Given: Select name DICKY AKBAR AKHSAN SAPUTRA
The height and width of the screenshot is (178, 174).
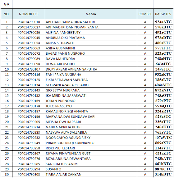Looking at the screenshot, I should [x=71, y=69].
